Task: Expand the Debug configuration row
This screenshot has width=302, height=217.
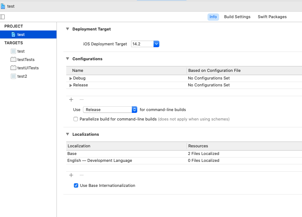Action: (x=71, y=78)
